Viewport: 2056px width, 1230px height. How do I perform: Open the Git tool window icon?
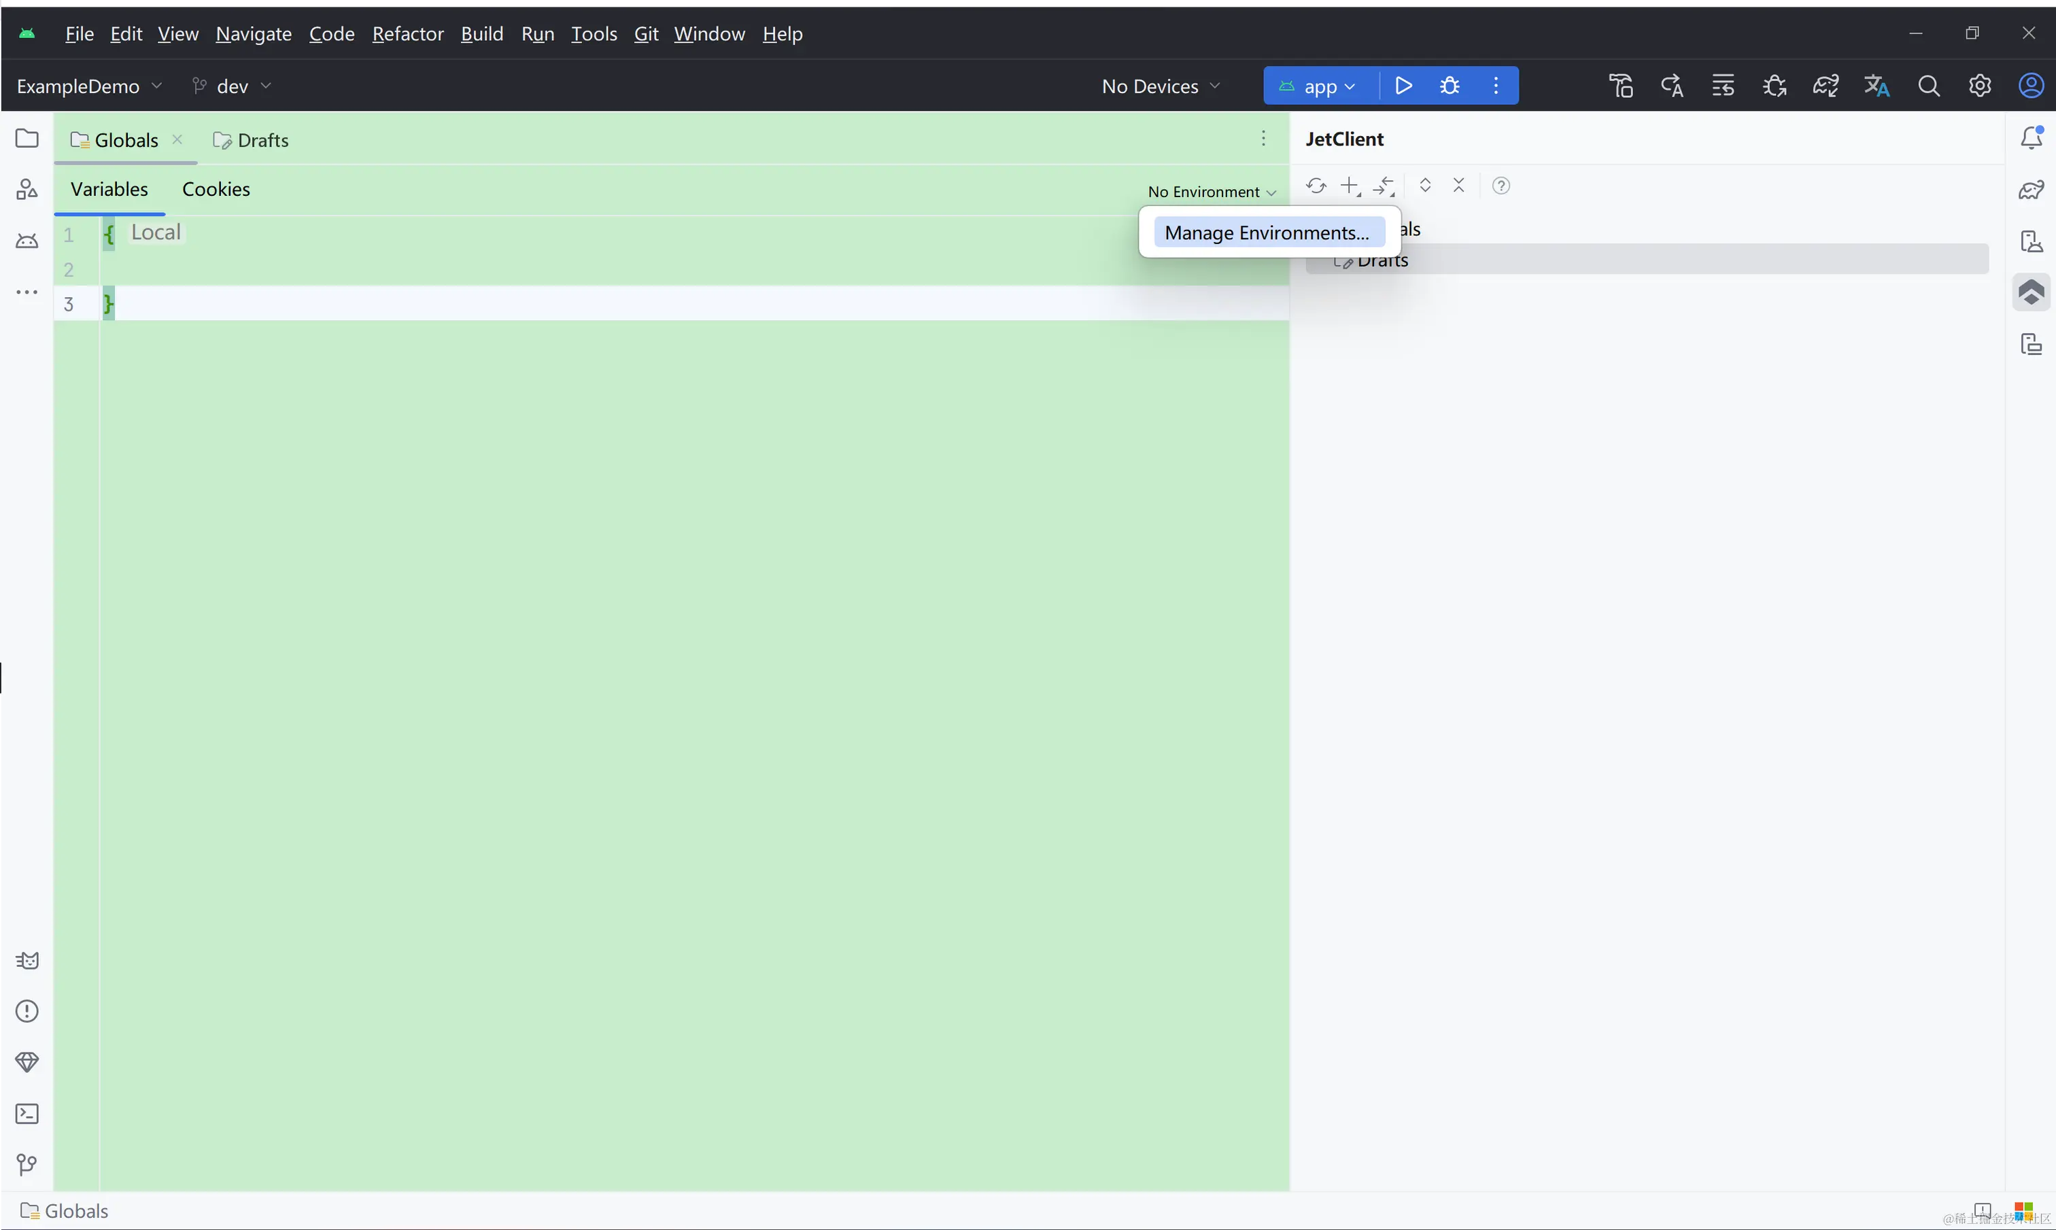pos(27,1165)
